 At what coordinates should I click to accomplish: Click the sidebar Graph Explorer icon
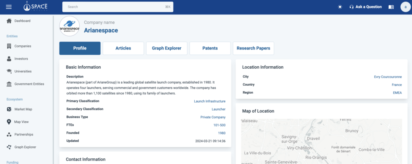[x=9, y=147]
